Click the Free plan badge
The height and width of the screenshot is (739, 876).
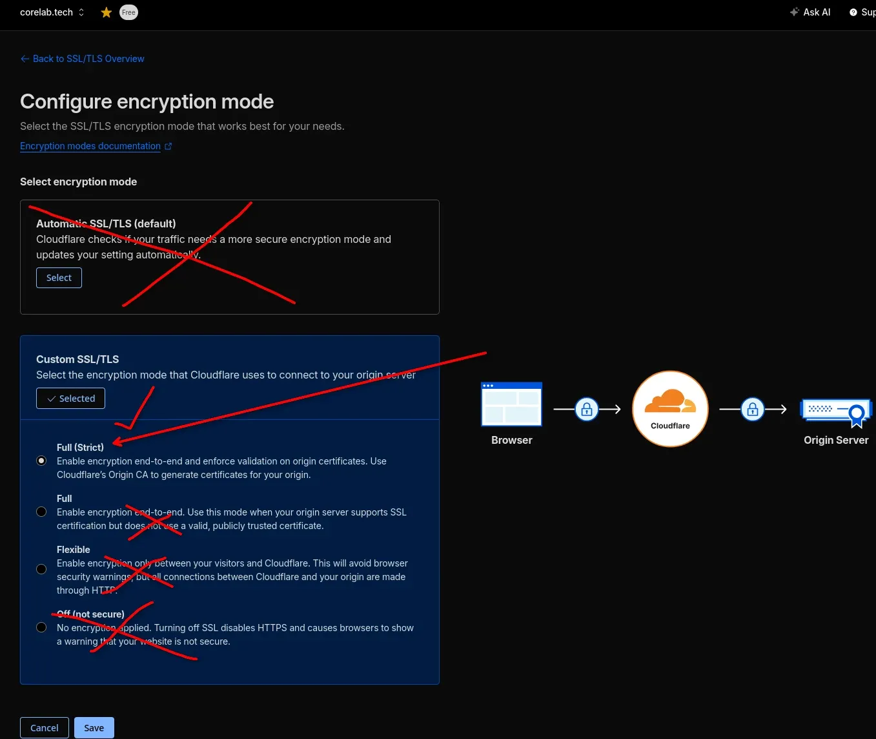128,12
